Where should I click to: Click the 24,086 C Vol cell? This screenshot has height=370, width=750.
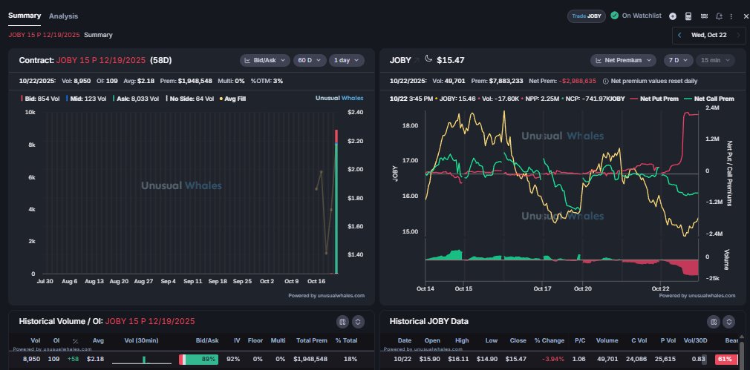636,359
